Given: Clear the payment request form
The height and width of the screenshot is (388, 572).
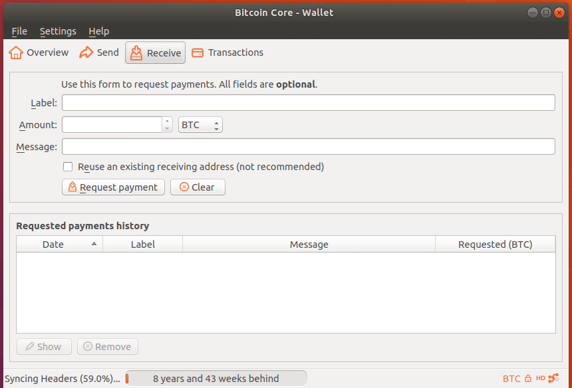Looking at the screenshot, I should [198, 187].
